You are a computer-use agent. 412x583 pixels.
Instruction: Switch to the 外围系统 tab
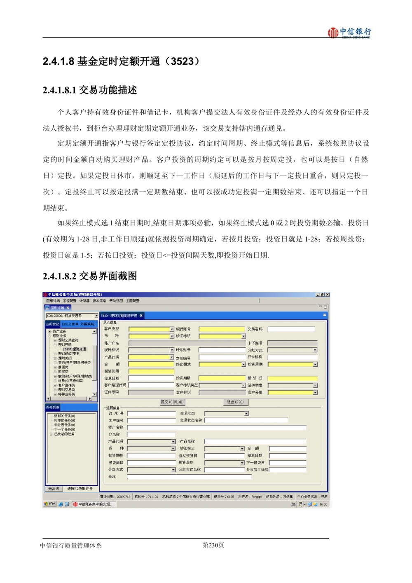click(x=87, y=324)
